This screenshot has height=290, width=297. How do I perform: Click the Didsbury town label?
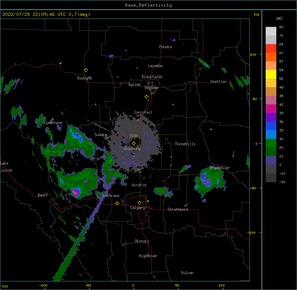coord(132,148)
